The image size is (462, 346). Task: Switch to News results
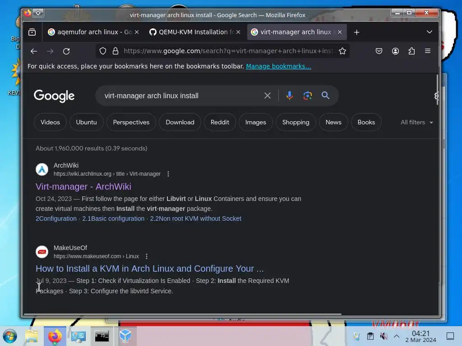[333, 122]
